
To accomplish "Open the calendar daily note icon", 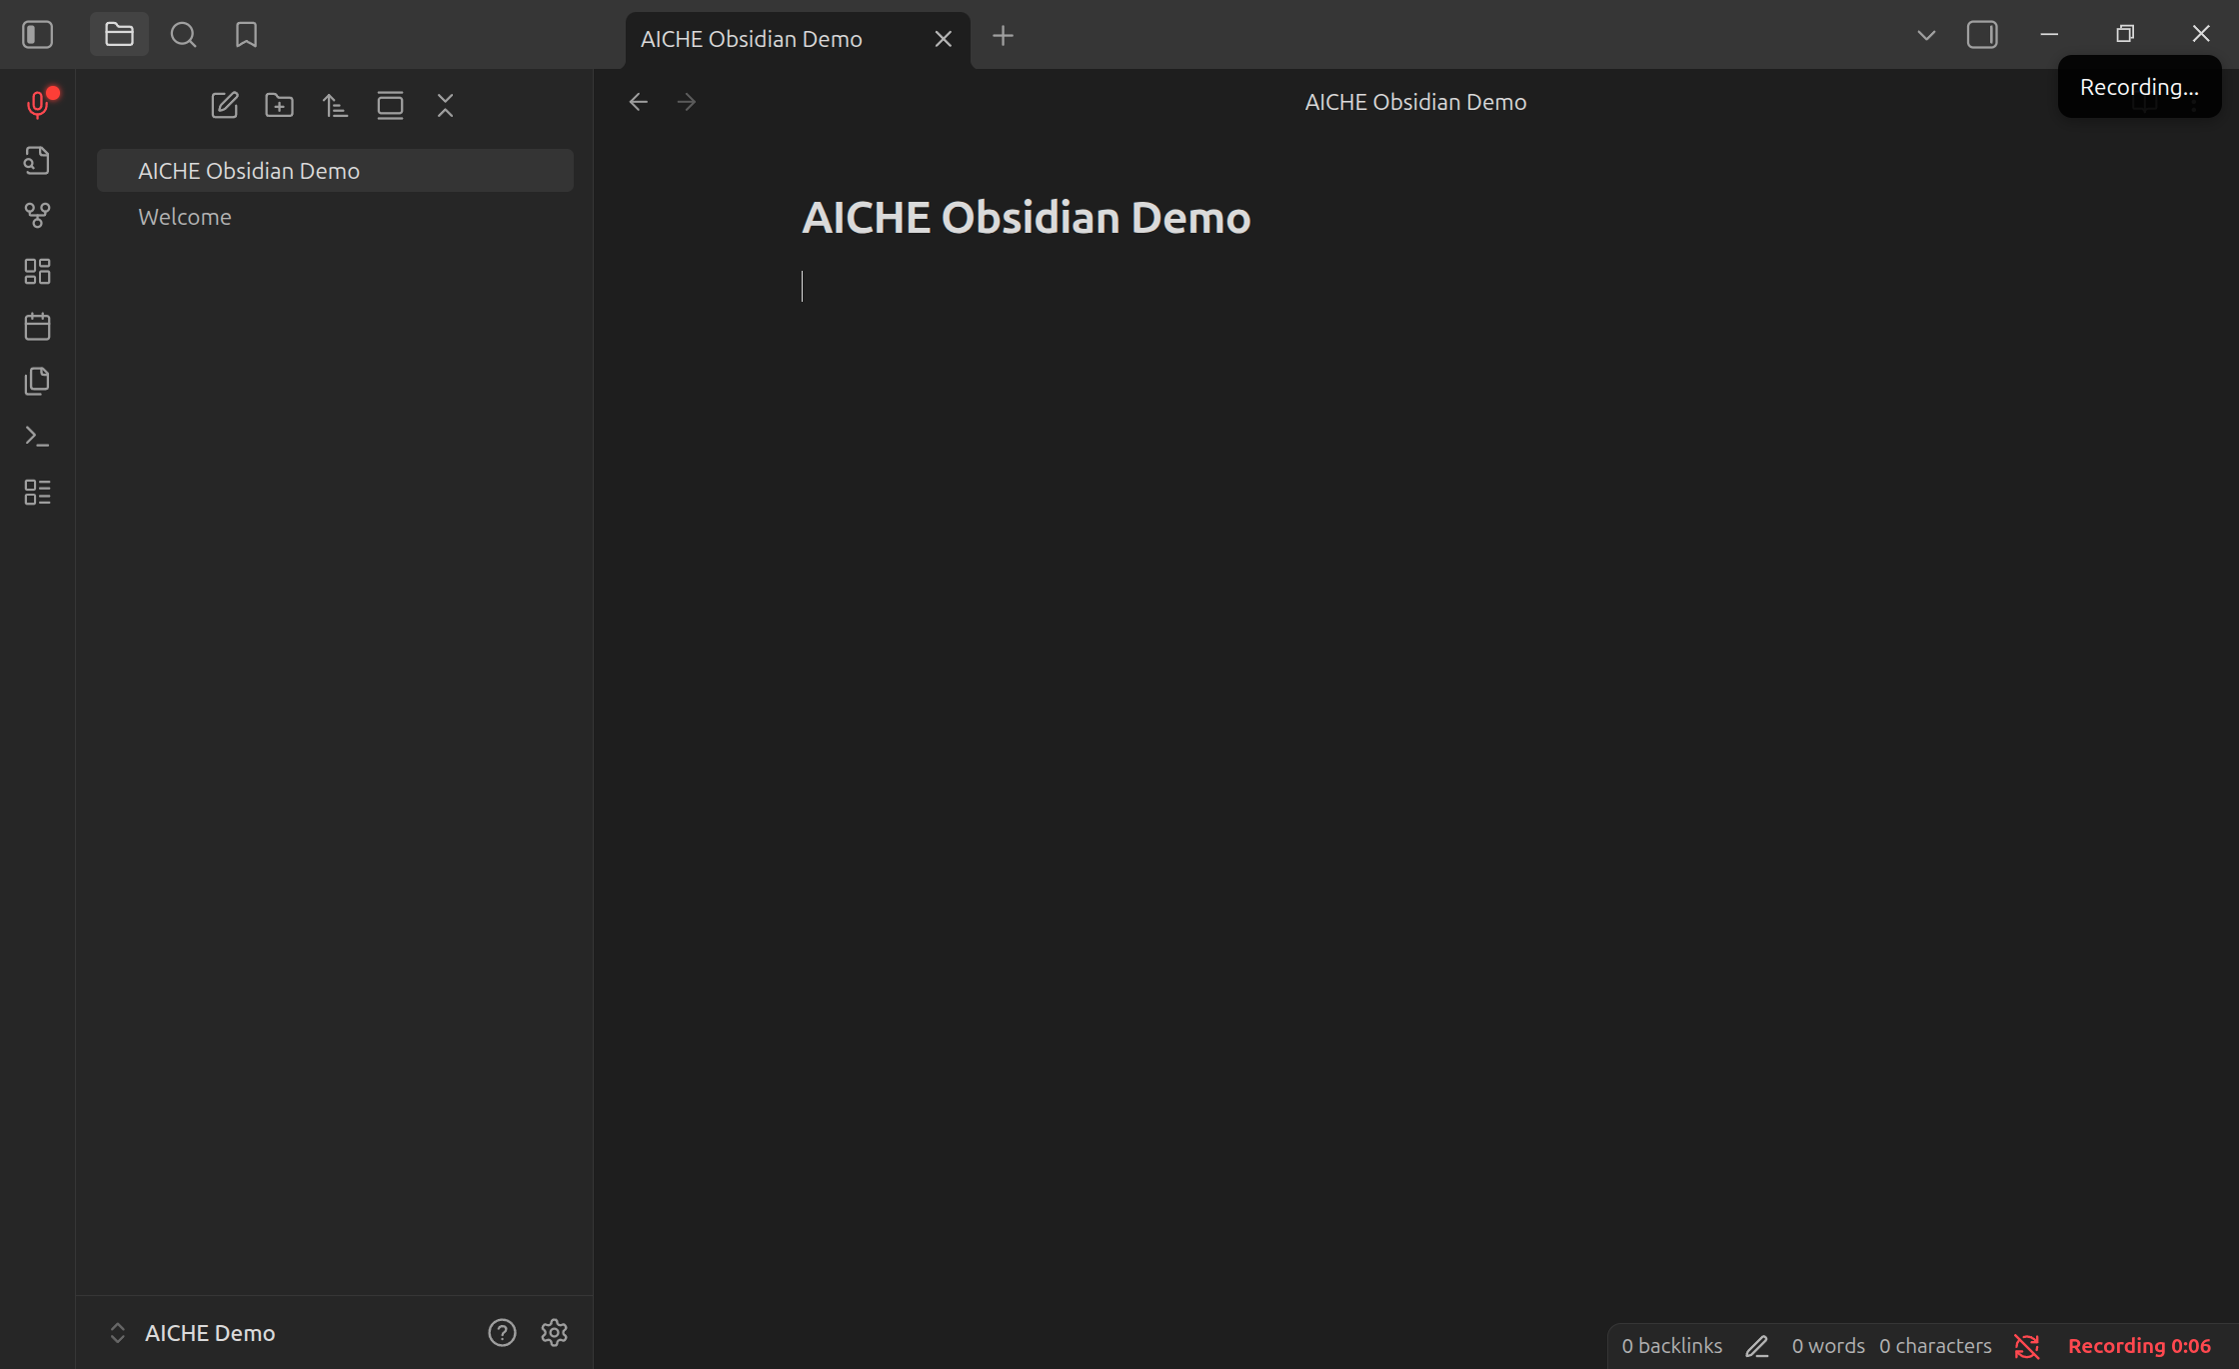I will coord(38,326).
